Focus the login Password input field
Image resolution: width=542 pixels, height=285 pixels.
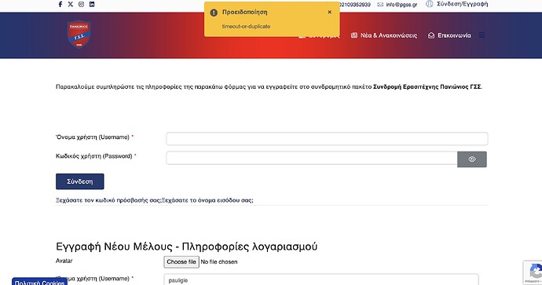[x=312, y=158]
